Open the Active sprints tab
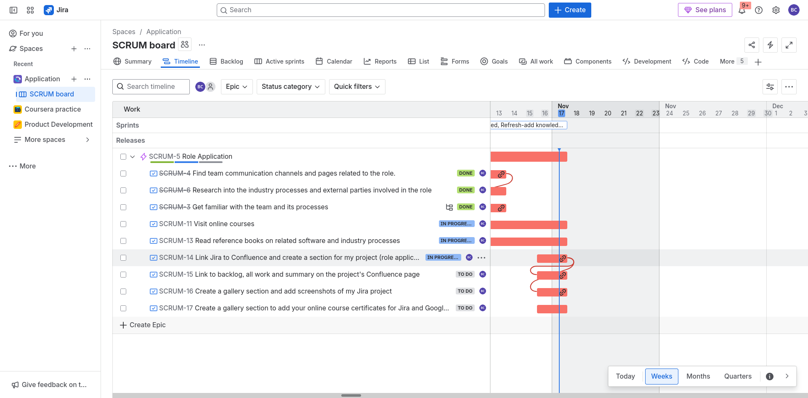808x398 pixels. click(279, 61)
